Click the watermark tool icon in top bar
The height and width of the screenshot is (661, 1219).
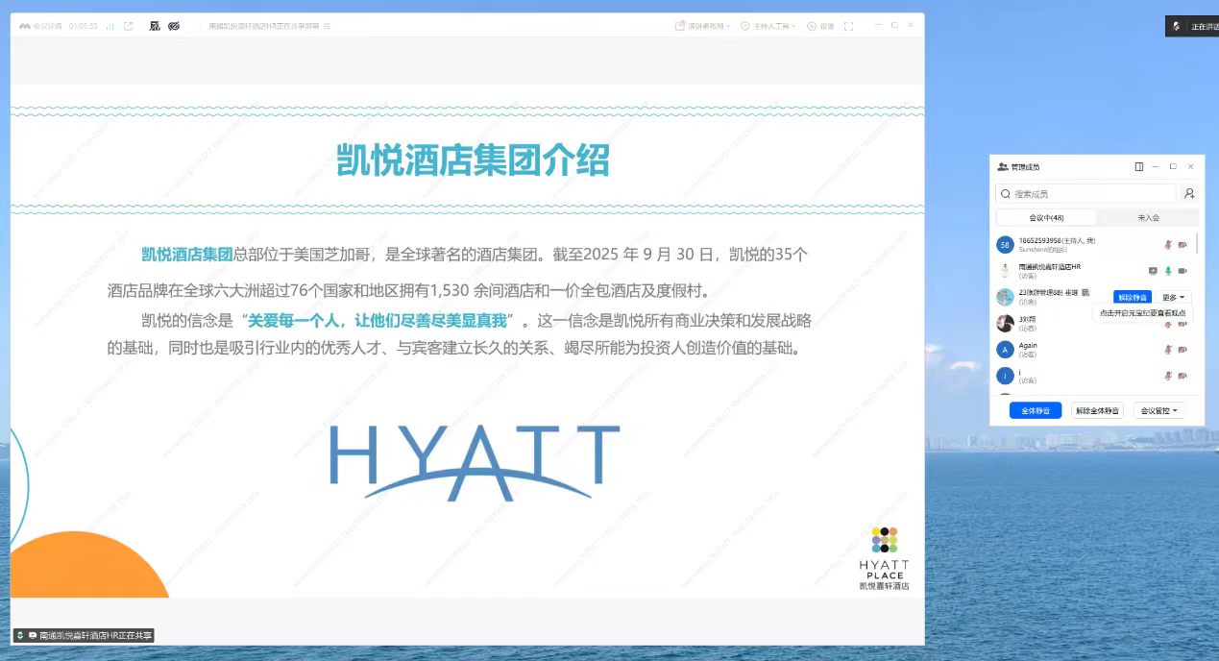pyautogui.click(x=155, y=26)
